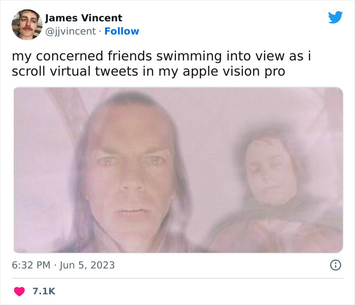Click the long-haired man's face in photo
Screen dimensions: 355x305
[130, 172]
